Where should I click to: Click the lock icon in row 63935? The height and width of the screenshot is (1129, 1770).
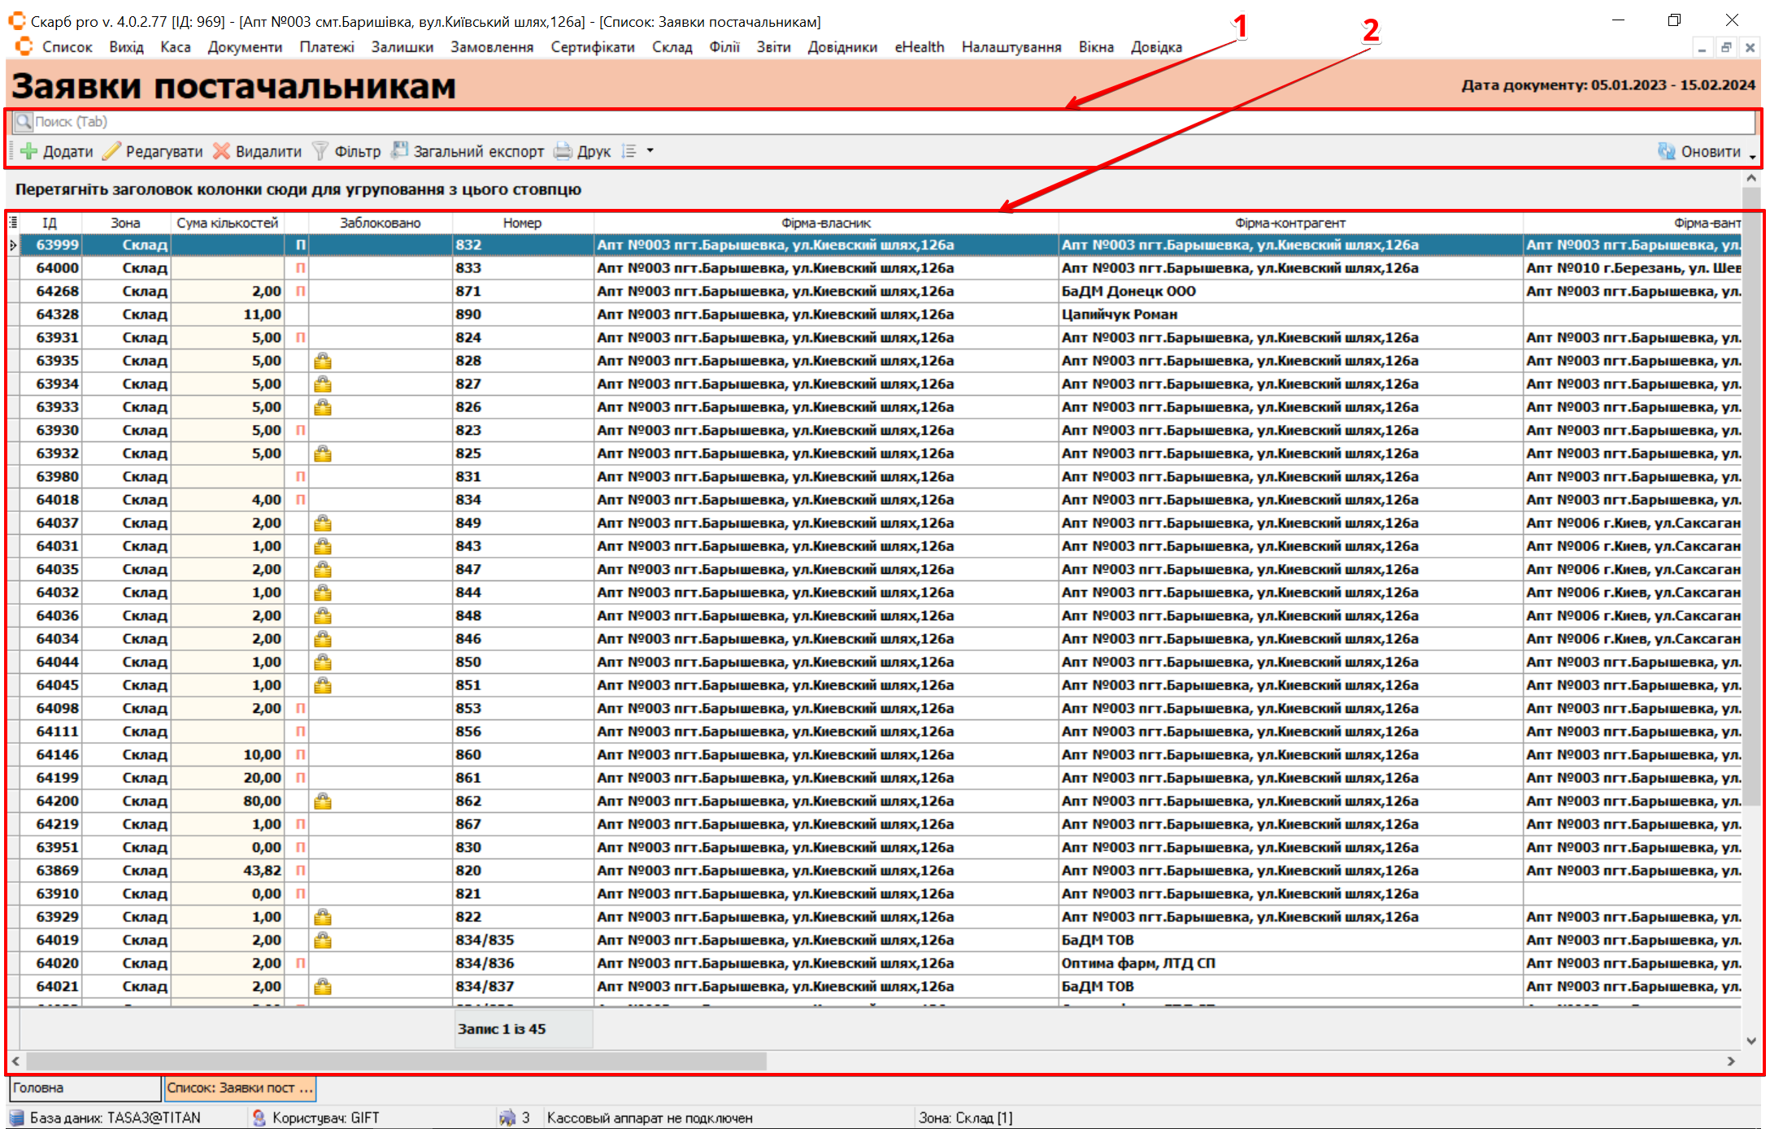coord(323,361)
